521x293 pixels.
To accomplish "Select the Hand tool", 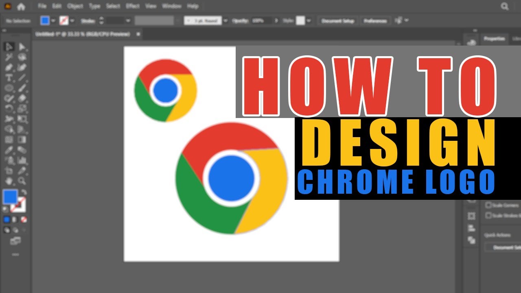I will 9,181.
